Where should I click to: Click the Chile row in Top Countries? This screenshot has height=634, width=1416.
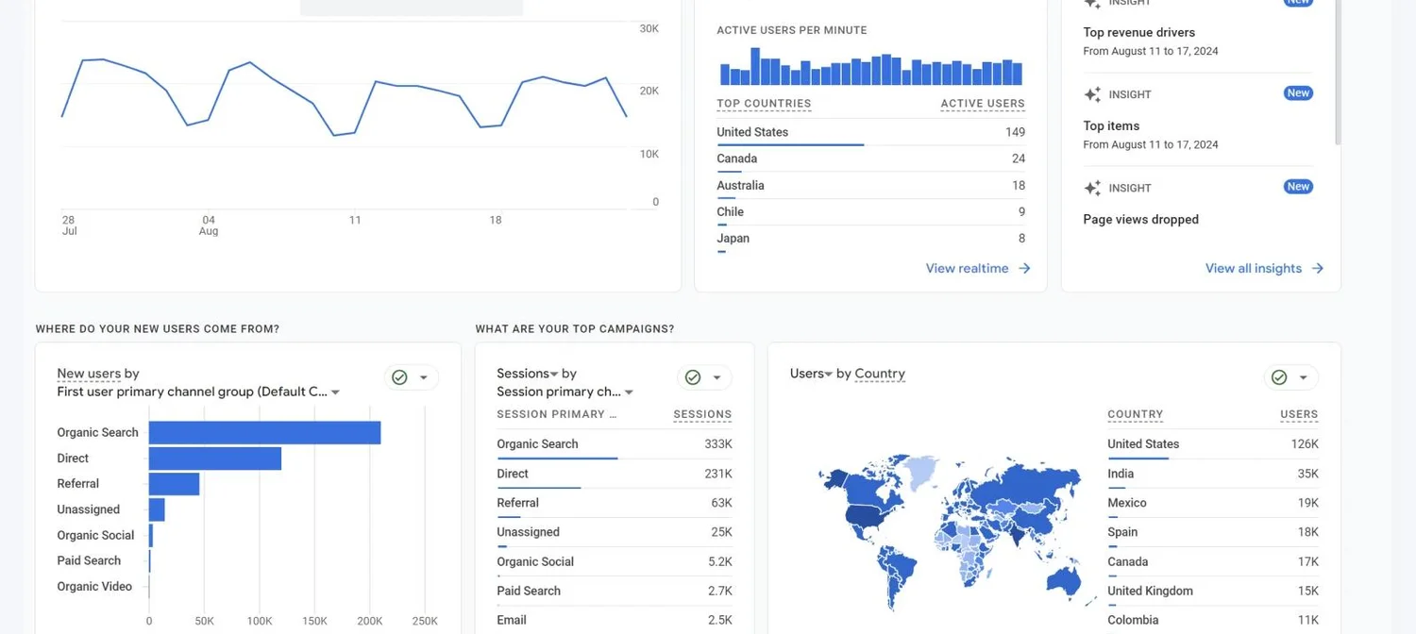870,212
